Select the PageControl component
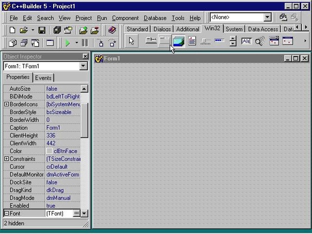The height and width of the screenshot is (234, 312). pos(165,41)
